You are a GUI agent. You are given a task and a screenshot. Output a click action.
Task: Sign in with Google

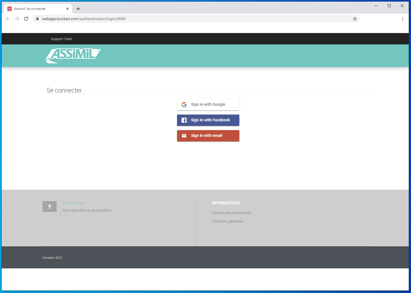click(x=208, y=105)
